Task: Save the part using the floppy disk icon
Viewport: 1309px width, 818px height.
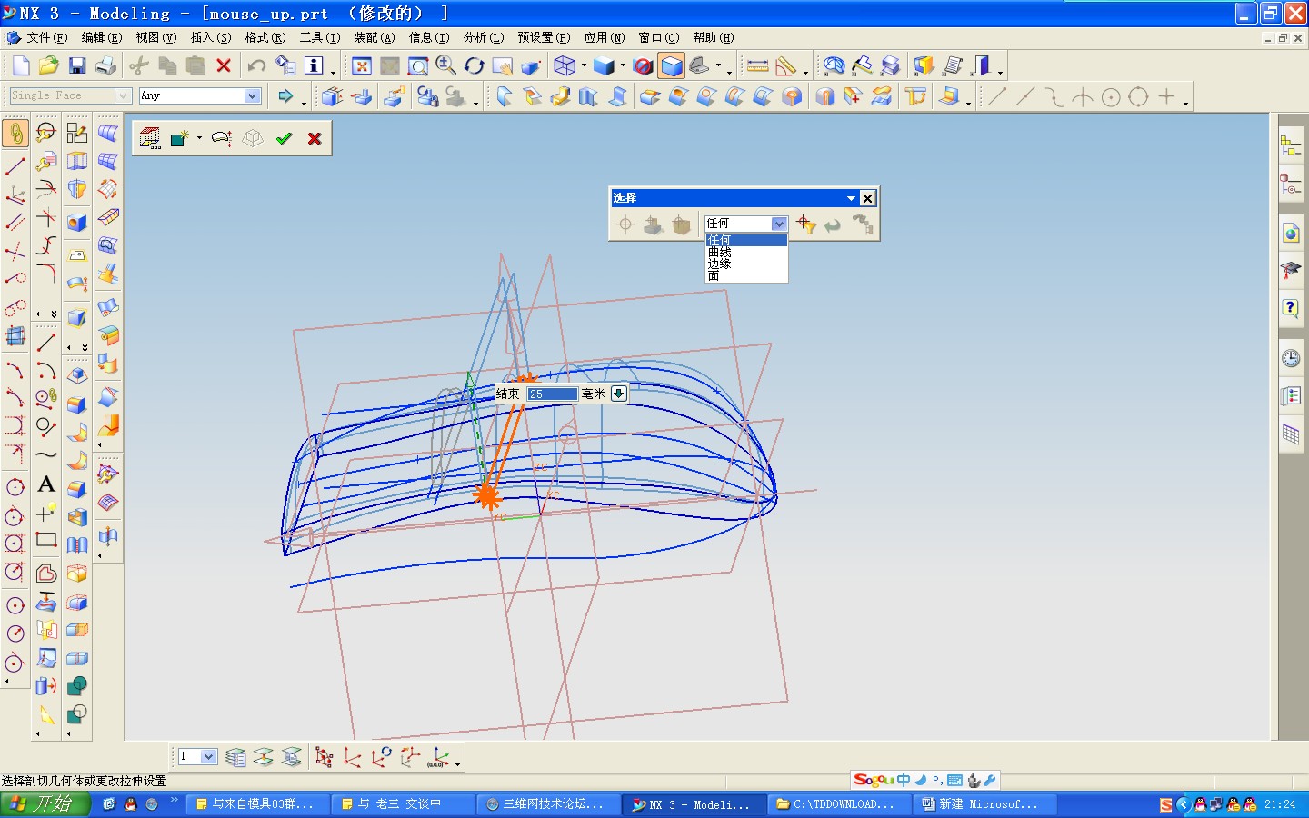Action: coord(77,65)
